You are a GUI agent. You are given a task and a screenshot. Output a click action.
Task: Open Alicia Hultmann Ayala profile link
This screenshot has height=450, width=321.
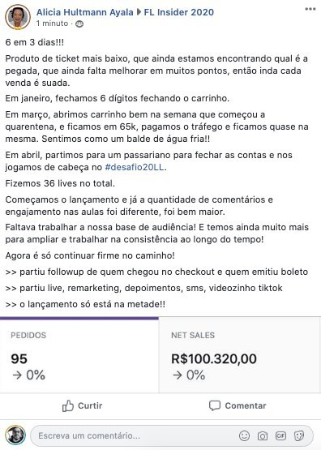coord(85,12)
